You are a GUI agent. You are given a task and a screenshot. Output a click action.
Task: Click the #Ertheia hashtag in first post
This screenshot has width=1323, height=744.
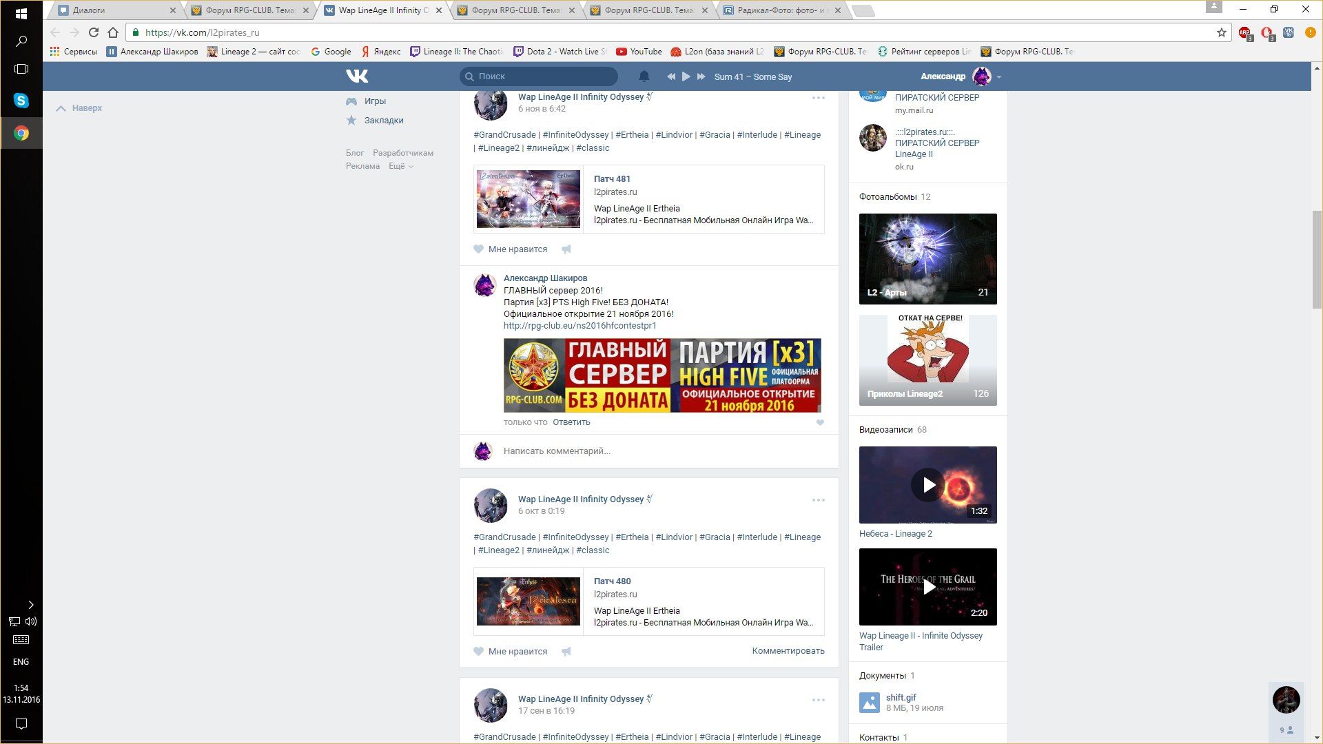click(632, 135)
